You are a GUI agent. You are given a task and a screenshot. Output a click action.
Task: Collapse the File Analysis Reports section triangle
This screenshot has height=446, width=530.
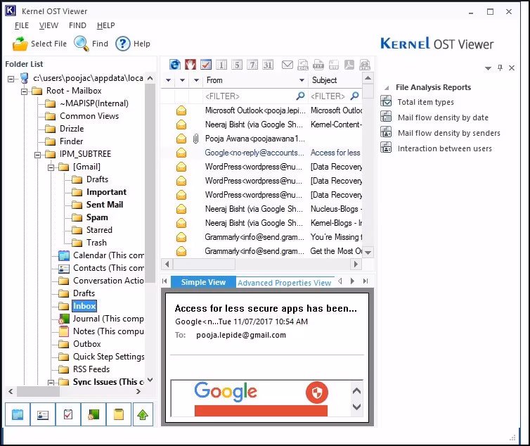tap(387, 88)
